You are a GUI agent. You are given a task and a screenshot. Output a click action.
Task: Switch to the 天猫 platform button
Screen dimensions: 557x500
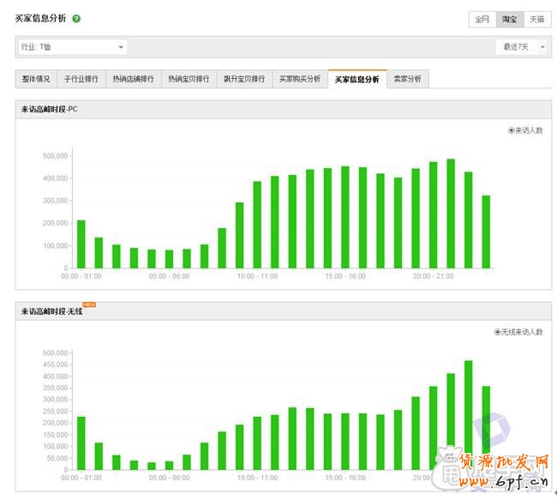536,19
